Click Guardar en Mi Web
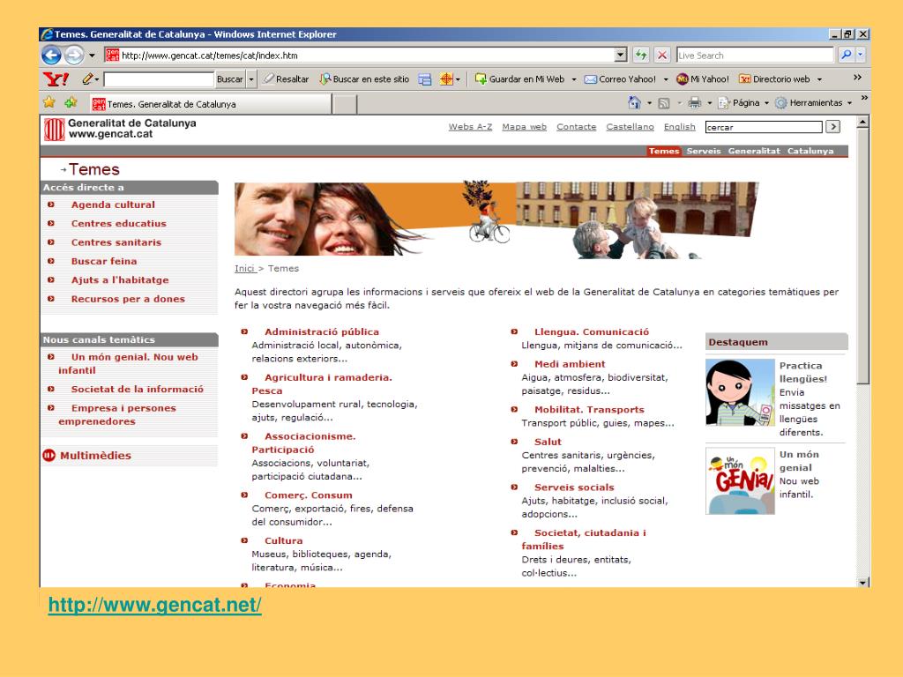903x677 pixels. pyautogui.click(x=520, y=78)
